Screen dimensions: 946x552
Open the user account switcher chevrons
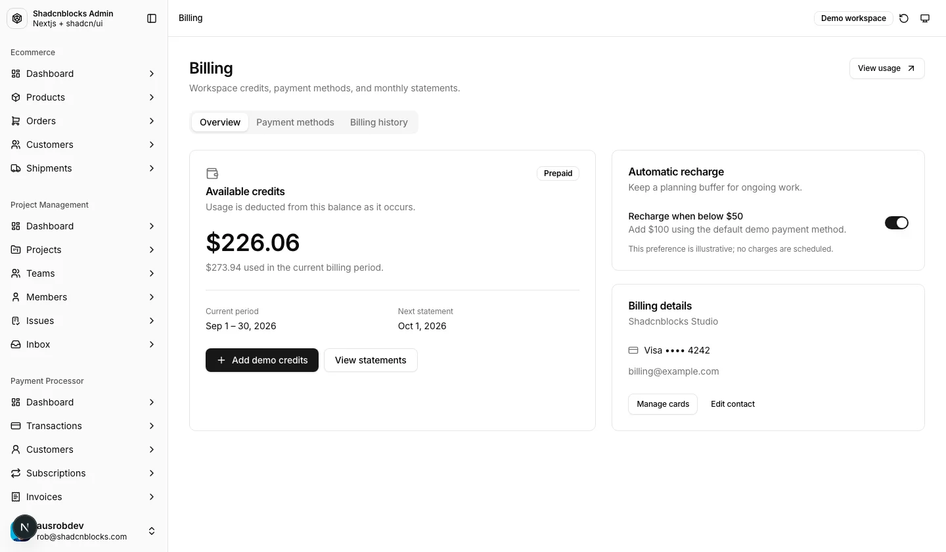[152, 531]
